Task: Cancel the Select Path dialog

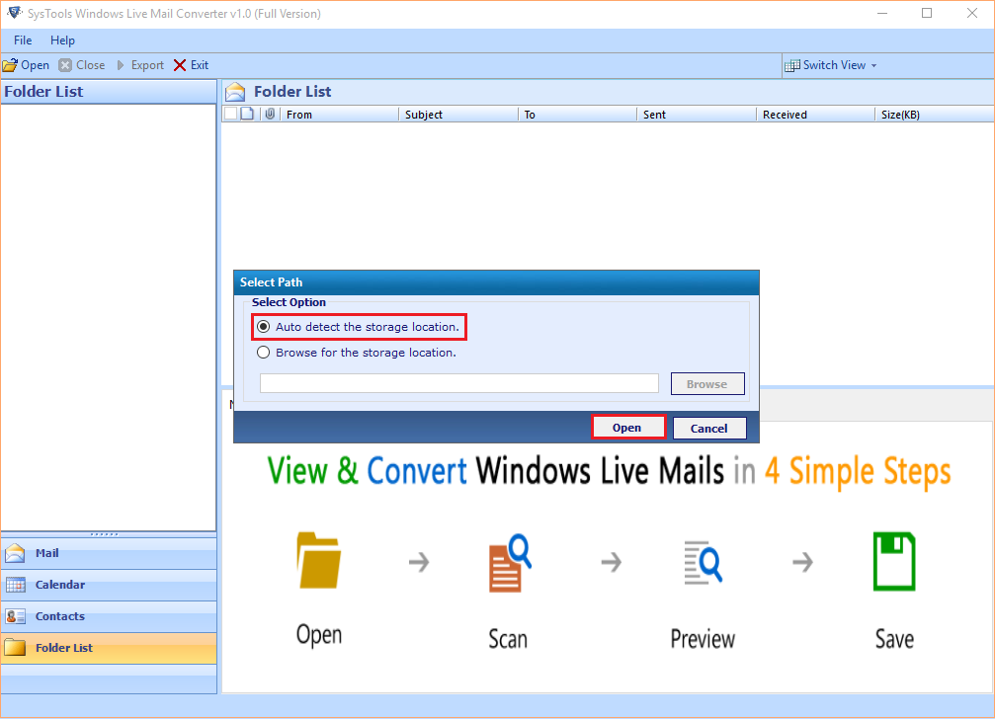Action: coord(709,428)
